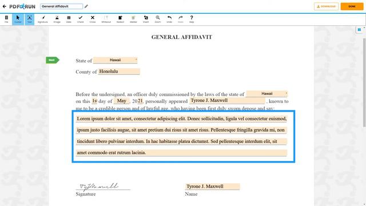Open the Zoom tool
Screen dimensions: 366x206
(x=158, y=19)
